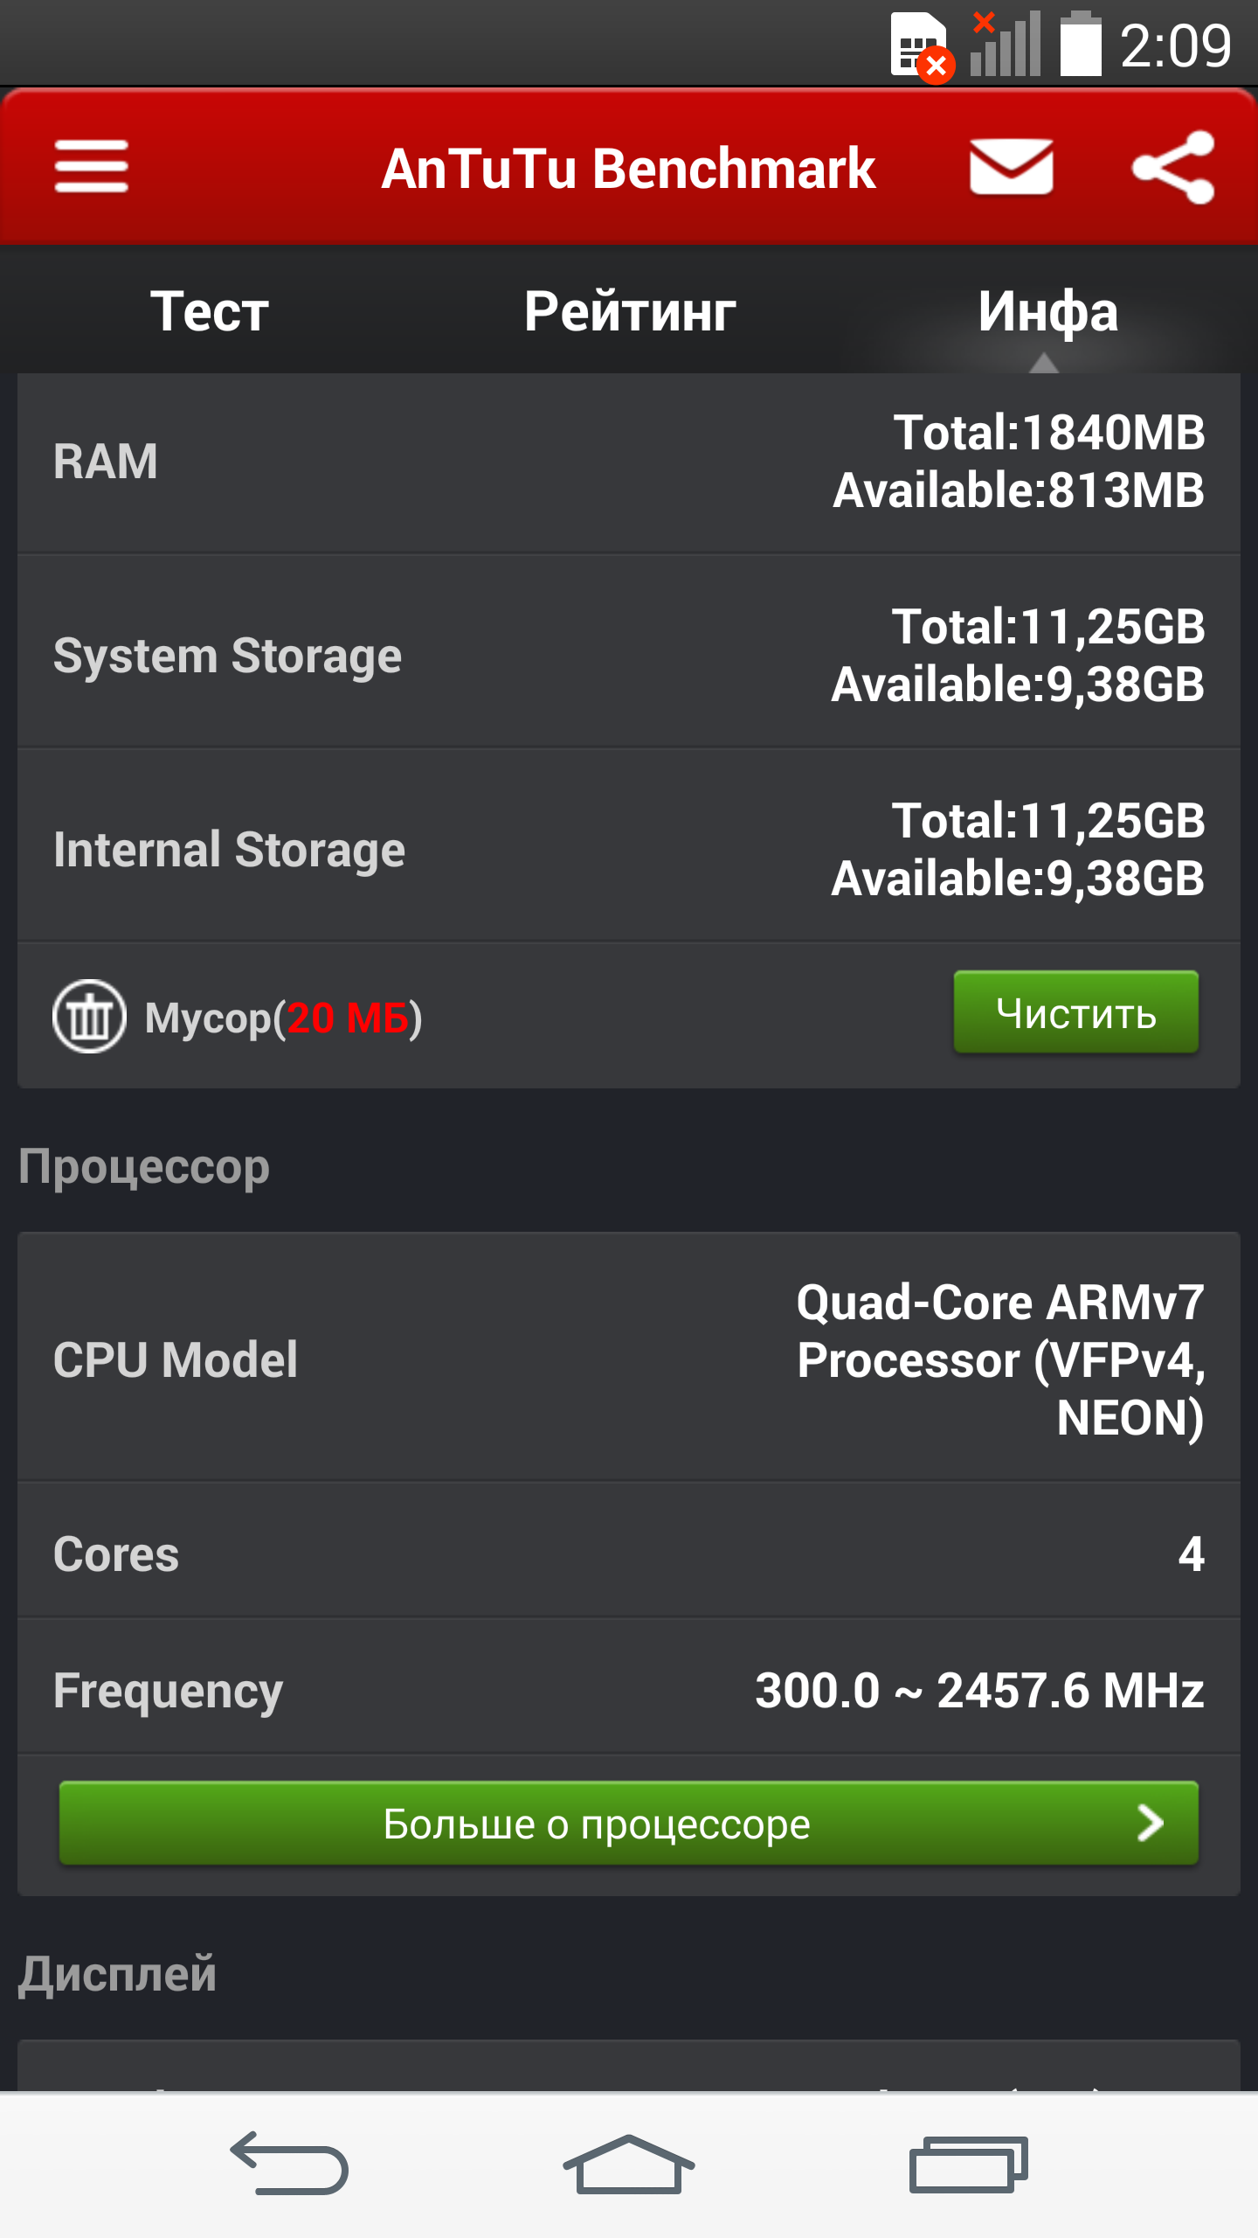Tap the Frequency row

tap(629, 1688)
